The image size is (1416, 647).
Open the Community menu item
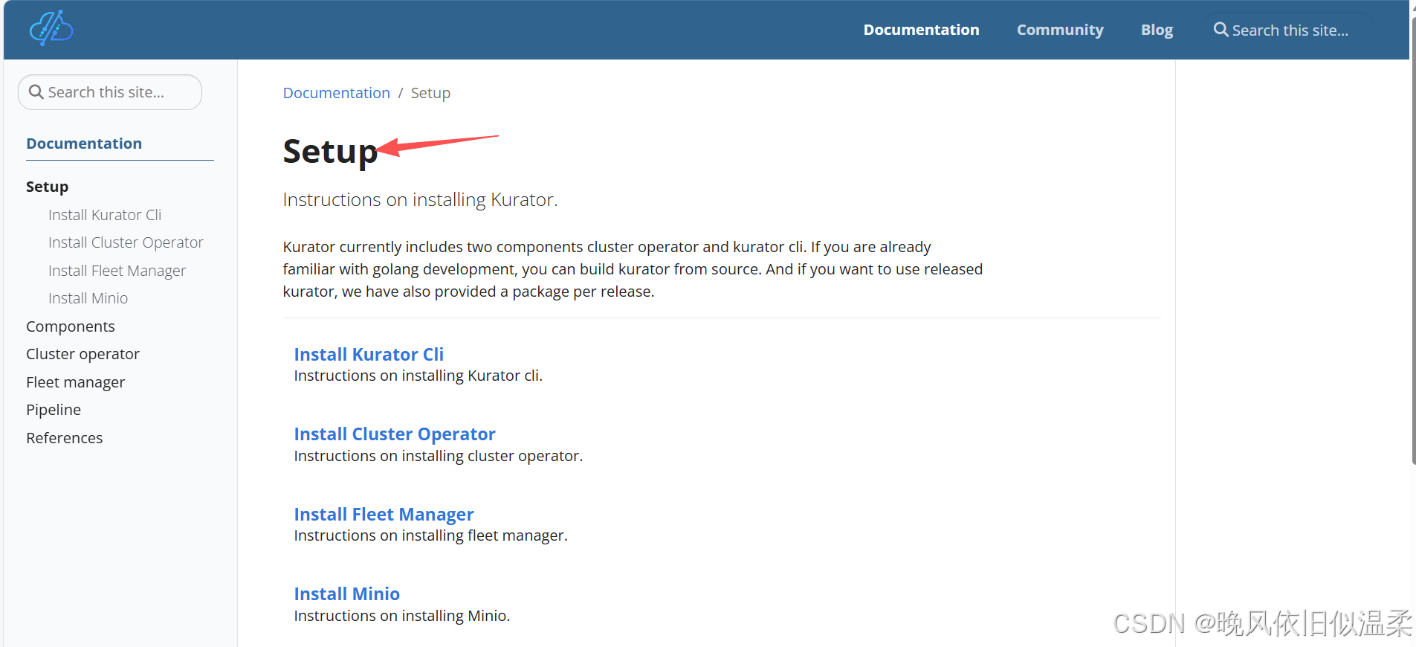pyautogui.click(x=1060, y=30)
